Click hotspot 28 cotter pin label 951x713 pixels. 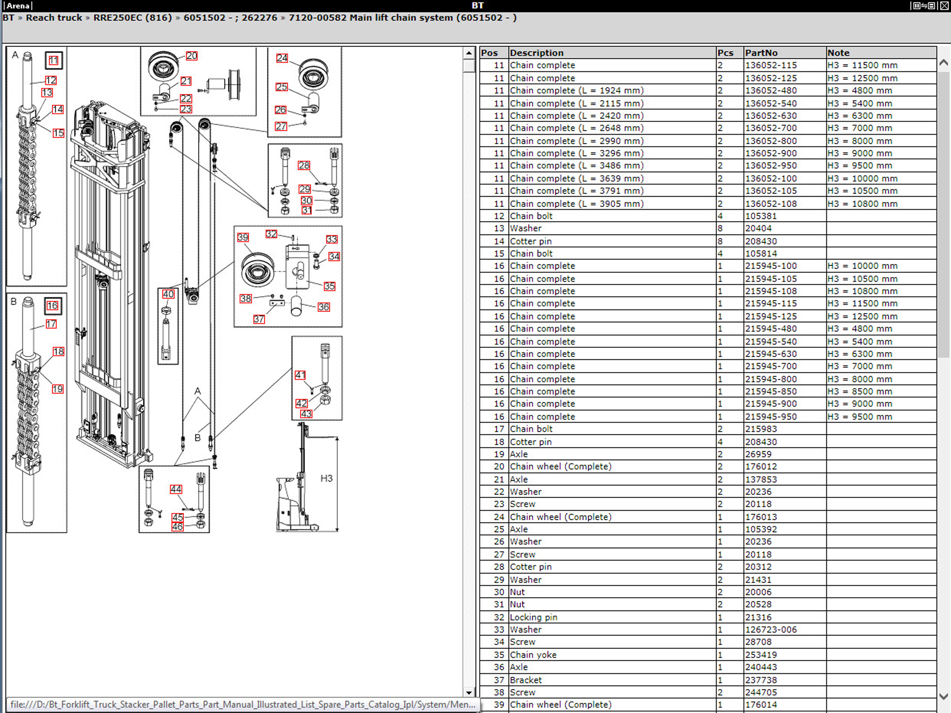[304, 165]
